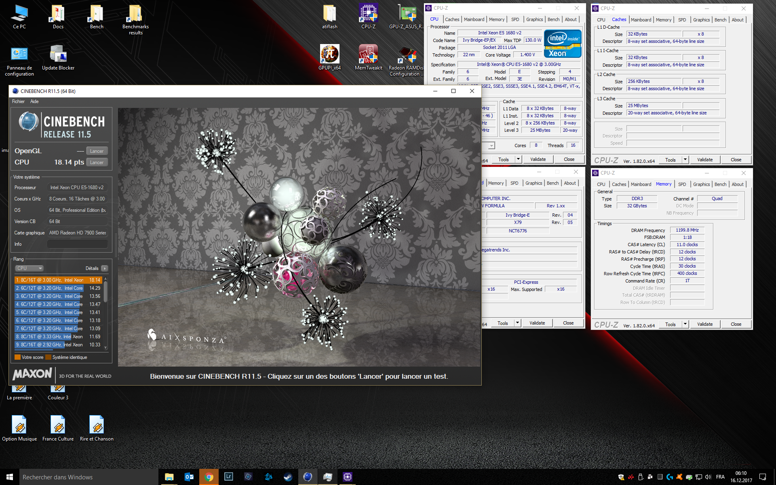
Task: Open the Benchmarks results folder
Action: click(x=135, y=19)
